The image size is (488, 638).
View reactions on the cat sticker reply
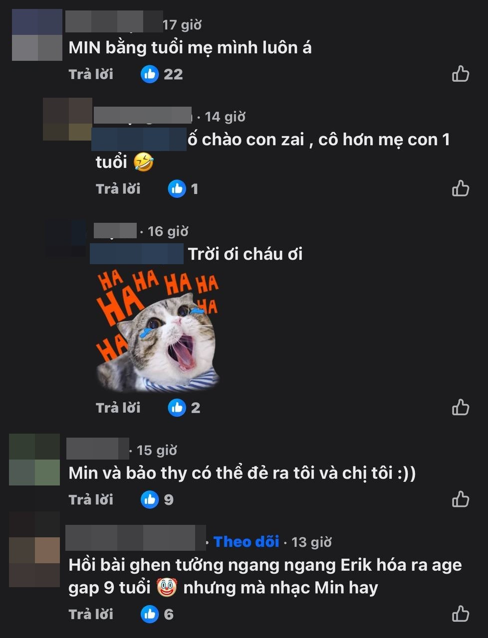(184, 408)
